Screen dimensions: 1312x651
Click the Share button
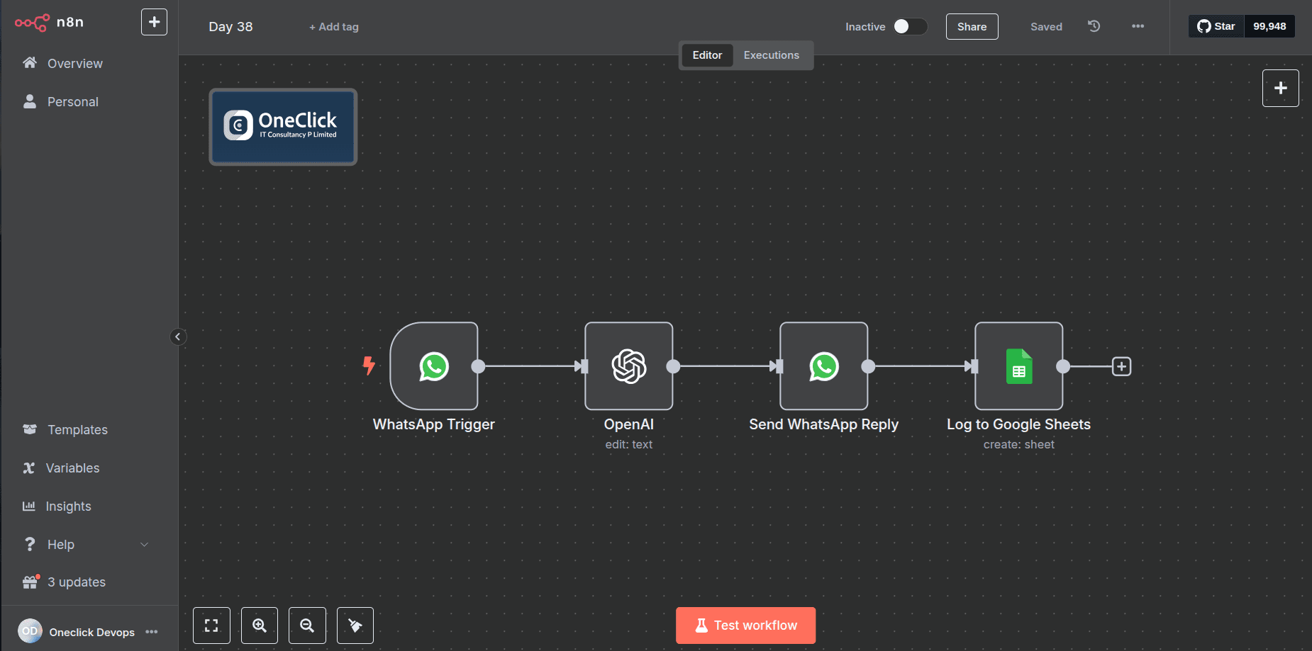tap(972, 27)
